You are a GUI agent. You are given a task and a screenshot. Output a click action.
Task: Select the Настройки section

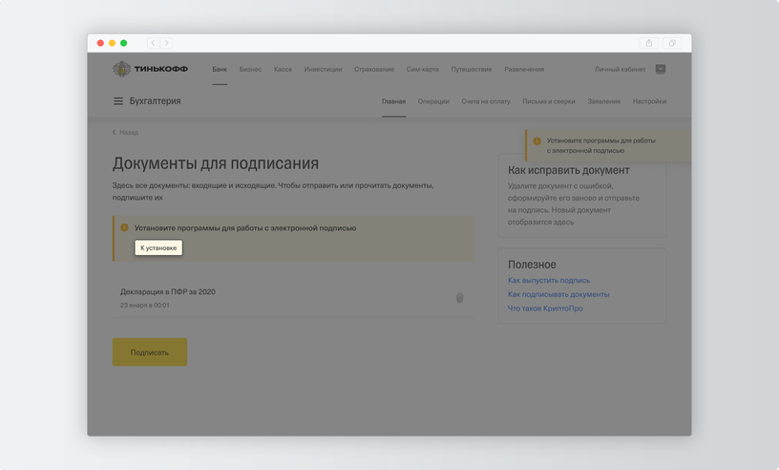pyautogui.click(x=649, y=101)
